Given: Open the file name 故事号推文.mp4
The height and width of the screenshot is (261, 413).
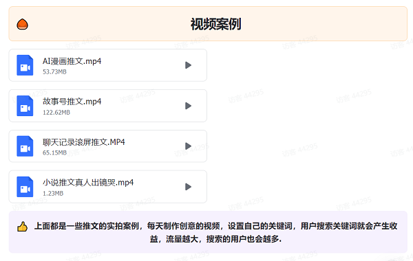Looking at the screenshot, I should pos(72,102).
